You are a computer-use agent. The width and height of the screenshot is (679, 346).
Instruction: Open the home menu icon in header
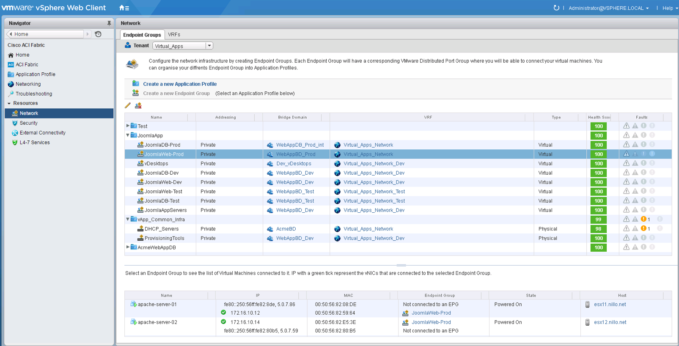coord(124,8)
